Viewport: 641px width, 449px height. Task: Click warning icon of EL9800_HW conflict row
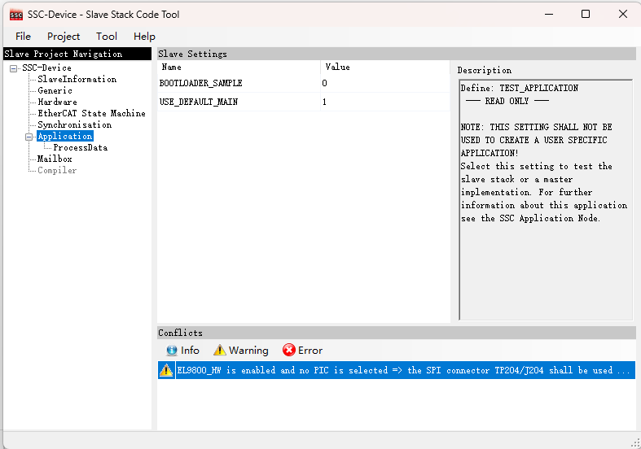(166, 370)
